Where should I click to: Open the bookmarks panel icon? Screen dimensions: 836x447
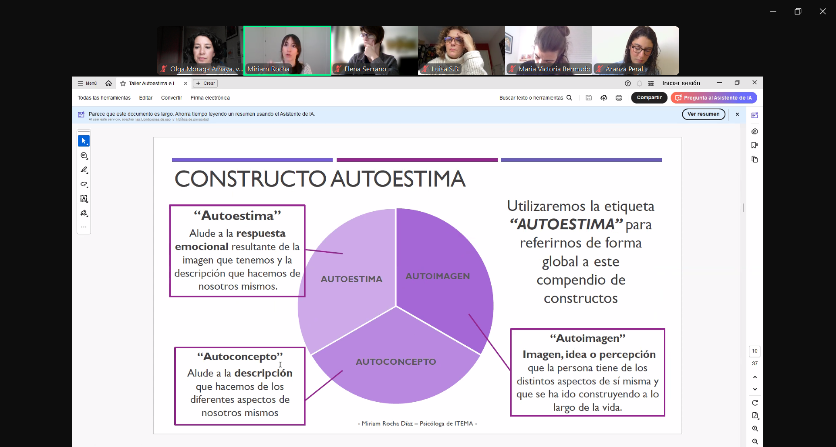[755, 145]
